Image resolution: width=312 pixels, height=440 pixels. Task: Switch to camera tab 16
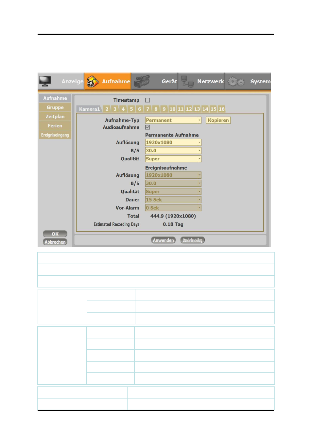pos(221,109)
